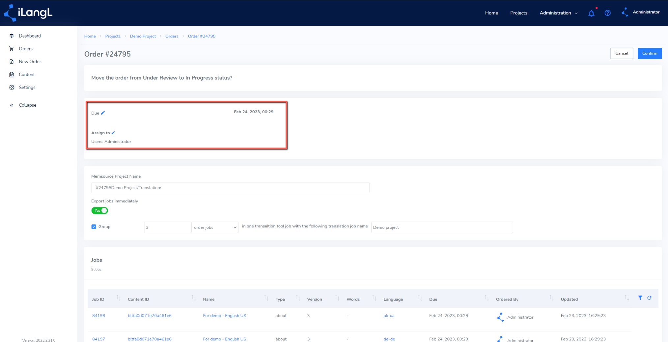
Task: Click the translation job name field
Action: [x=442, y=227]
